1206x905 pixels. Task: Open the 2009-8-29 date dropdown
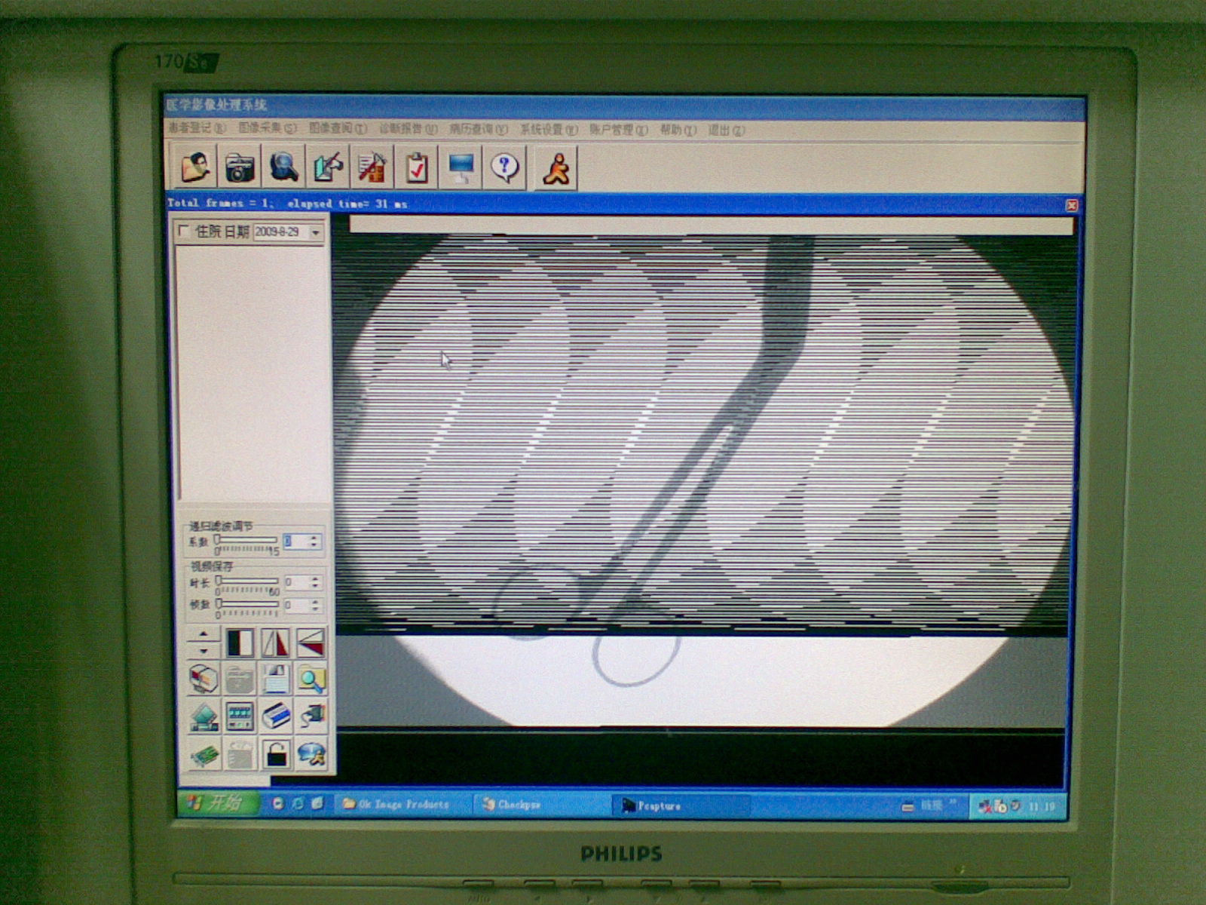pos(316,233)
